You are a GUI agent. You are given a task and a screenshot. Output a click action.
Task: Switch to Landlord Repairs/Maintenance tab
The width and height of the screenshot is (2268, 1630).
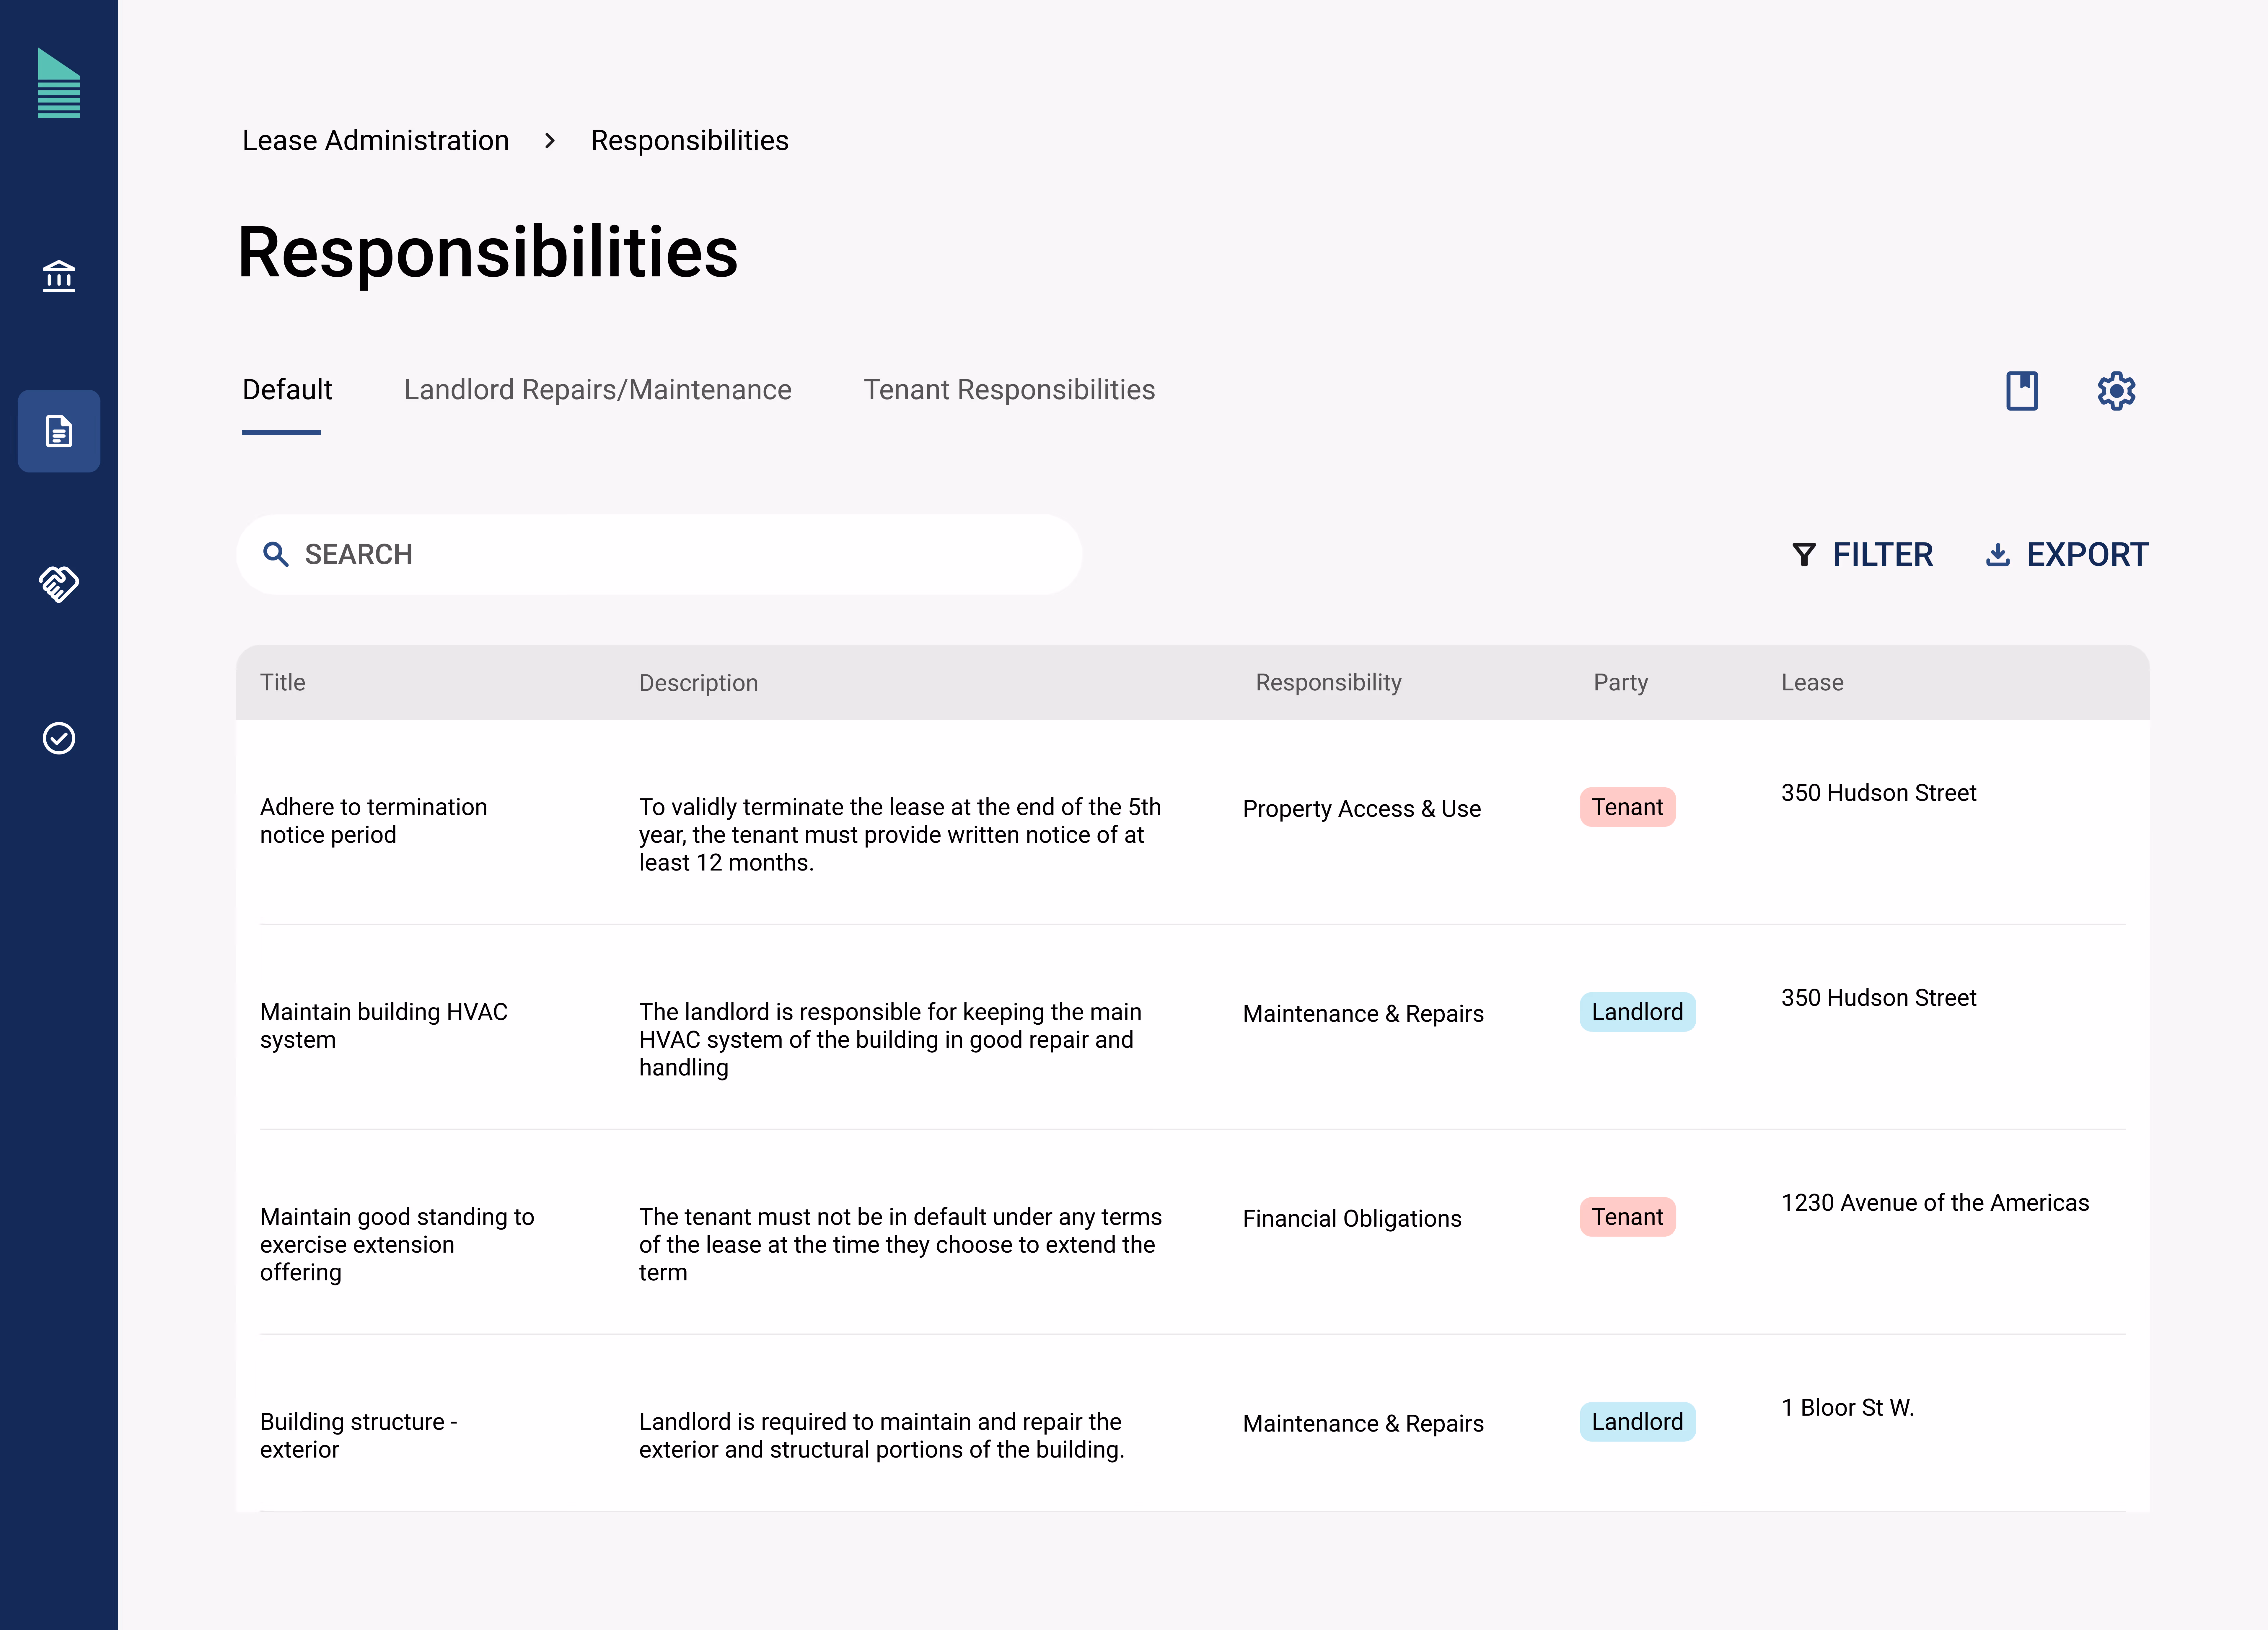click(597, 390)
